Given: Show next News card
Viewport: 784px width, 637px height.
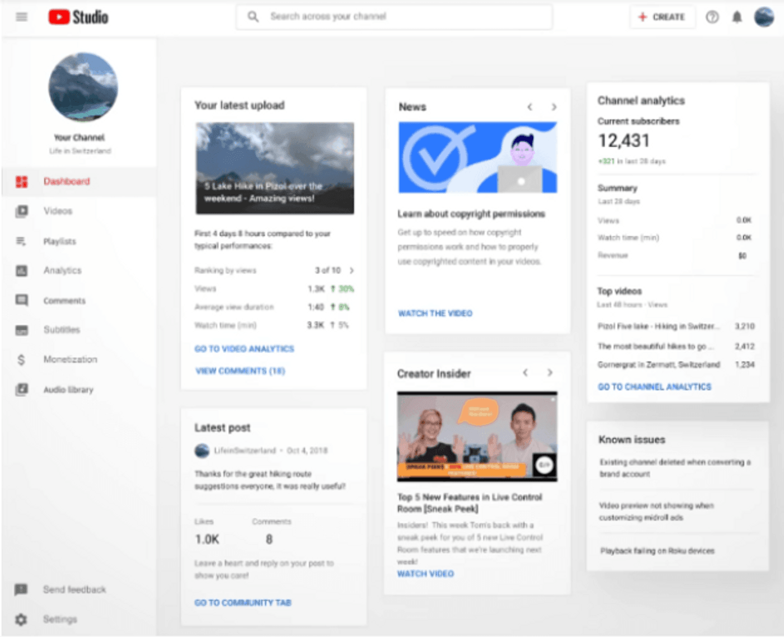Looking at the screenshot, I should 554,107.
